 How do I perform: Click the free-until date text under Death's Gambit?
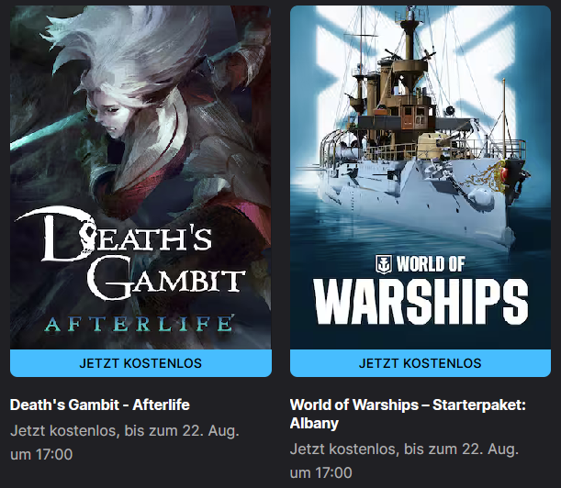[125, 443]
